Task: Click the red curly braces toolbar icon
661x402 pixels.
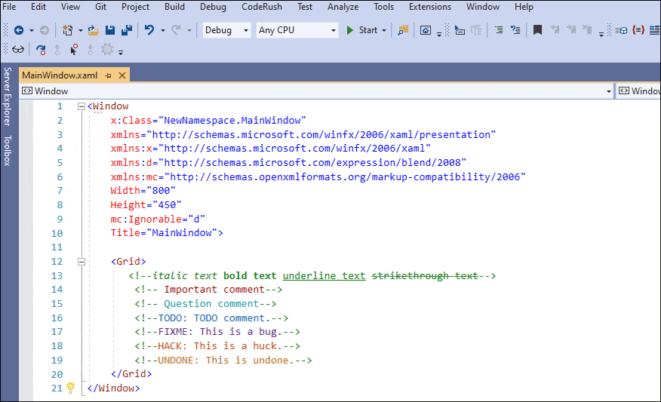Action: (x=638, y=30)
